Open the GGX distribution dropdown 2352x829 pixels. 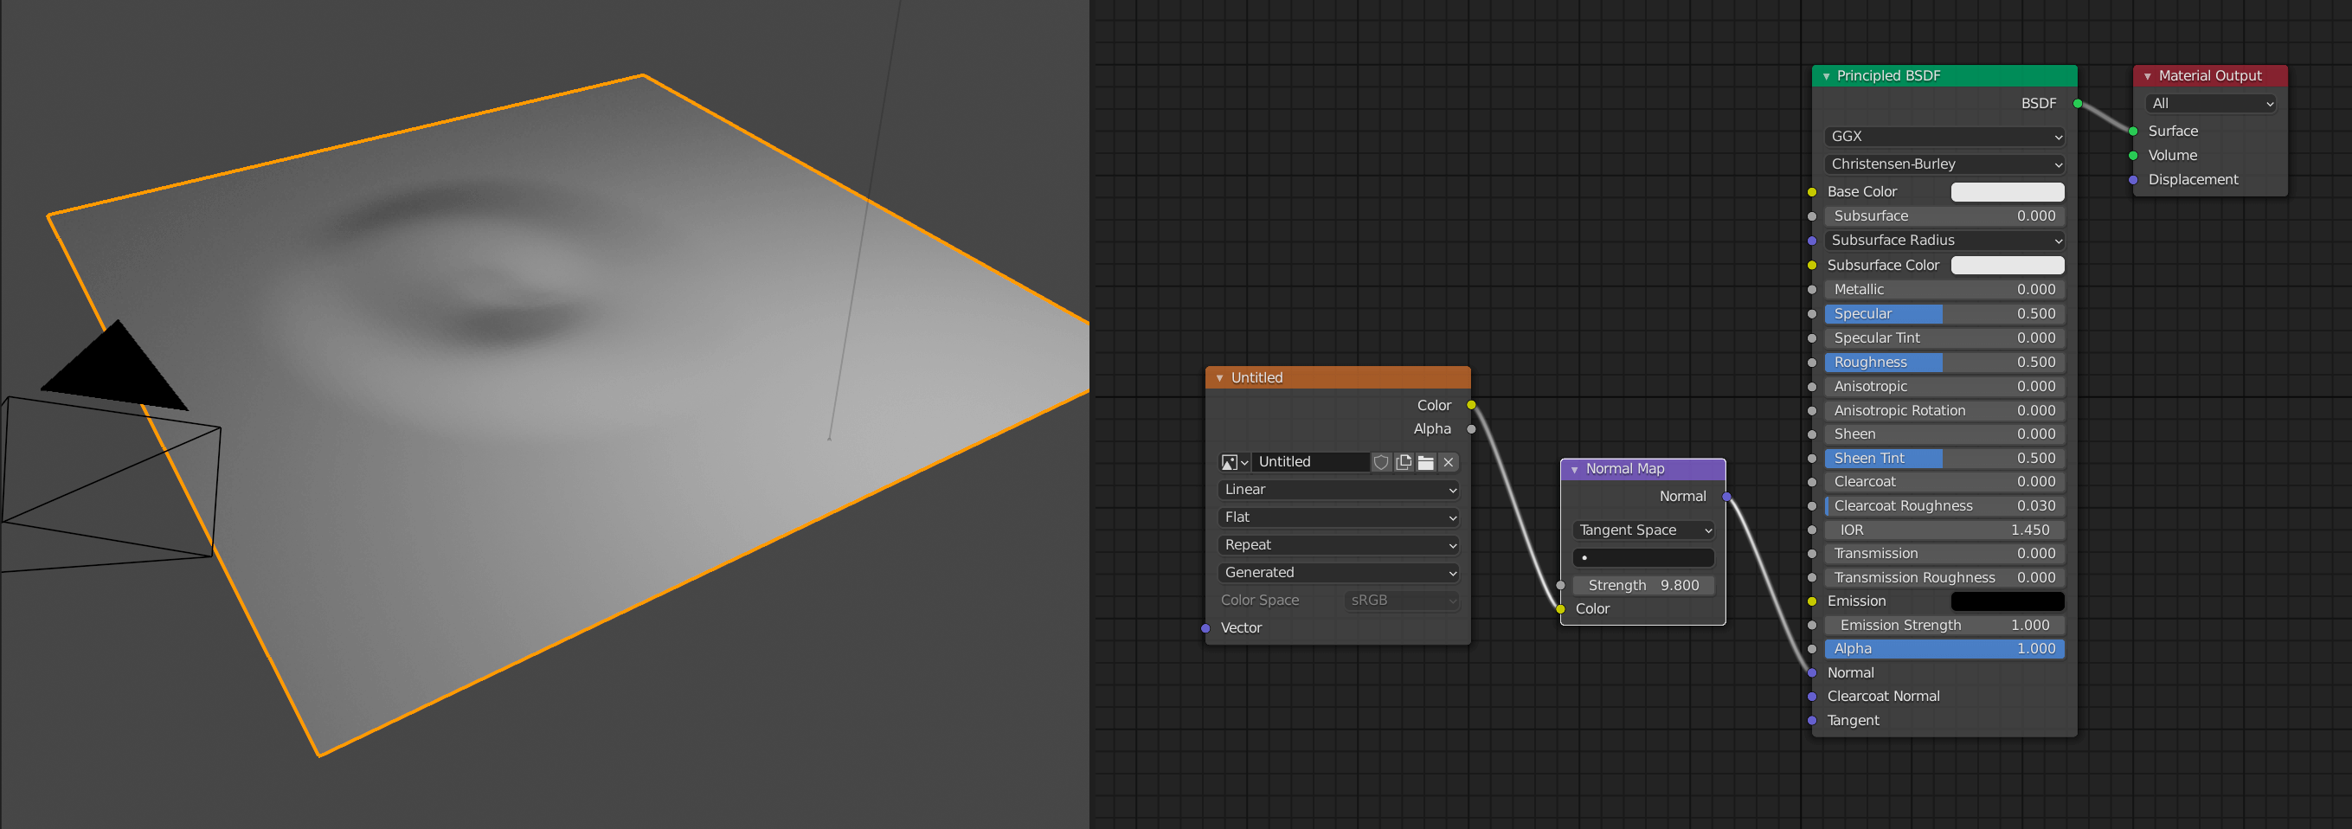tap(1943, 136)
